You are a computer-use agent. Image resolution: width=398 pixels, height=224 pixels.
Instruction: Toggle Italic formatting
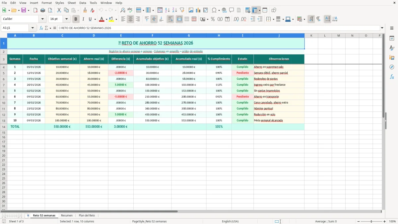(83, 19)
